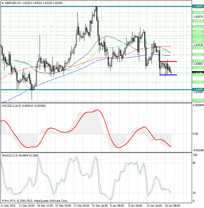Click the 1.62150 price level label
The width and height of the screenshot is (204, 208).
click(198, 100)
